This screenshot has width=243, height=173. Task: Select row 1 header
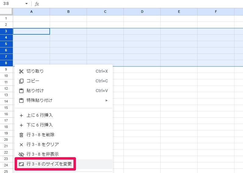pos(6,19)
